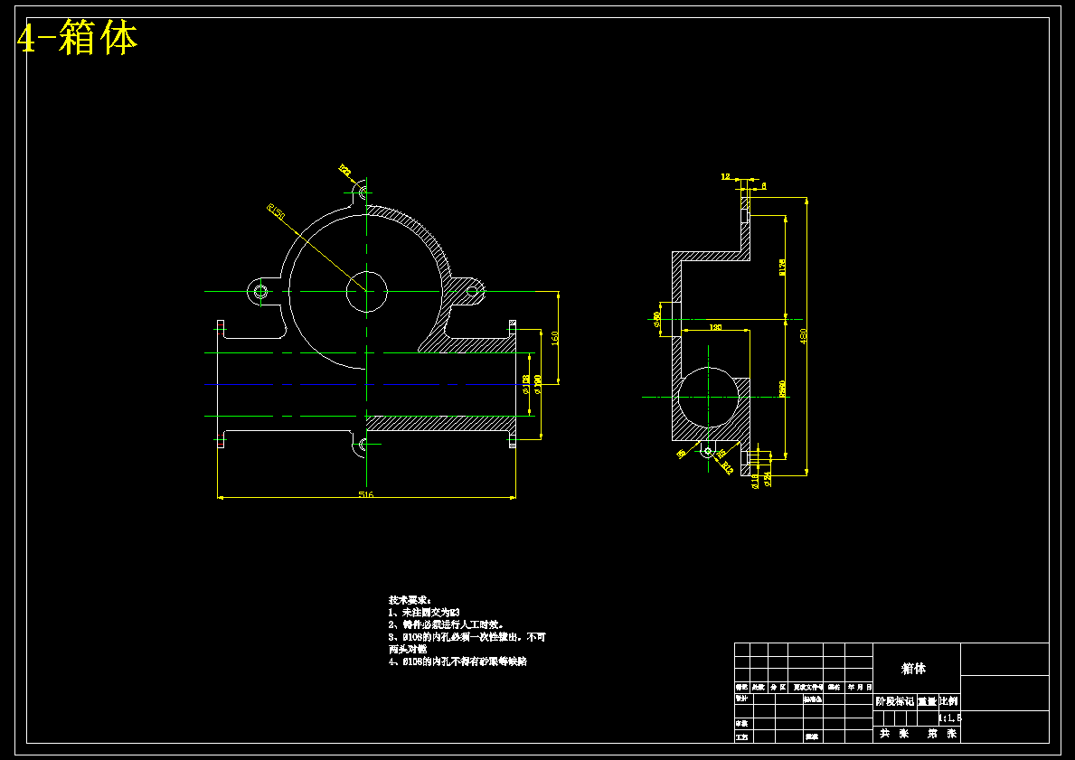Click the "共 张" sheet count text

(895, 733)
